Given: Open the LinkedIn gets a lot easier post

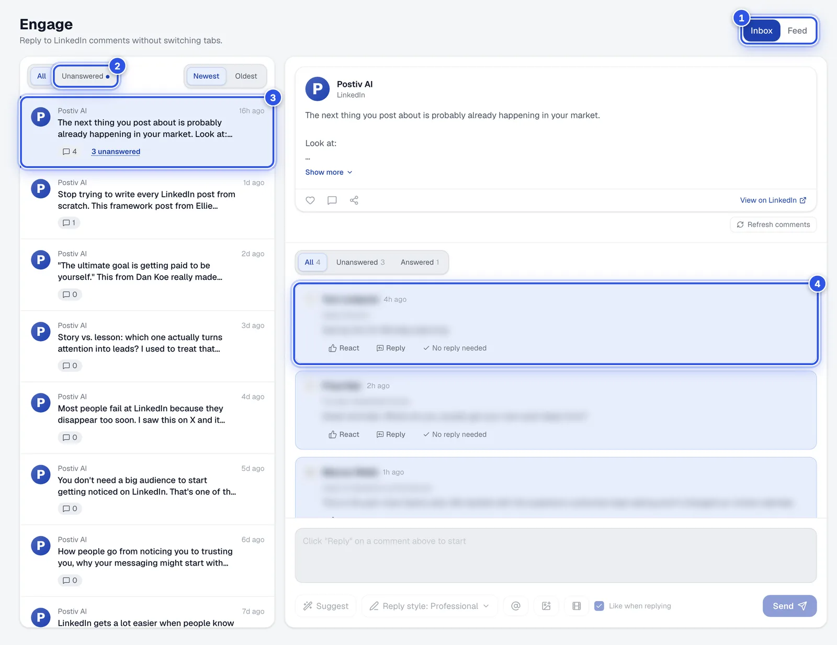Looking at the screenshot, I should 147,613.
